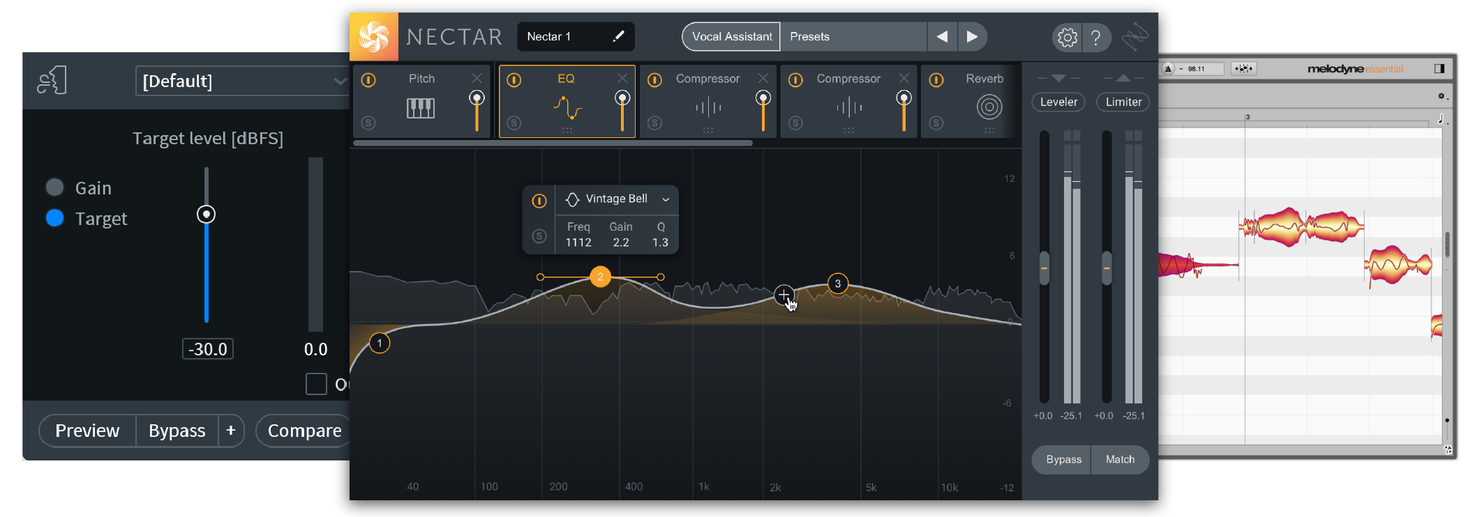Click the Nectar 1 preset name field
This screenshot has width=1475, height=517.
click(x=576, y=36)
